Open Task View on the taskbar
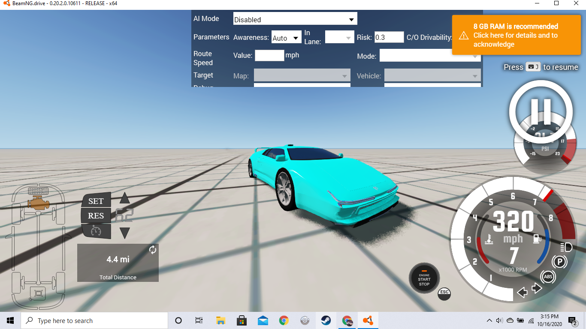This screenshot has height=329, width=586. (x=199, y=320)
